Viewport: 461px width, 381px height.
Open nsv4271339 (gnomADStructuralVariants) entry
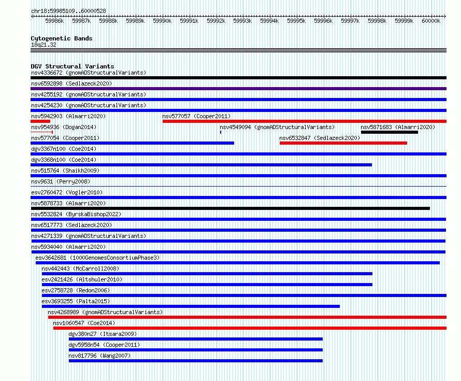click(89, 236)
